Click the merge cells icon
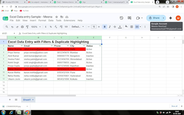This screenshot has height=115, width=184. (137, 27)
